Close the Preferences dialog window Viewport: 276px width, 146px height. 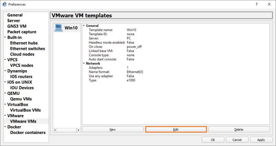[x=269, y=4]
